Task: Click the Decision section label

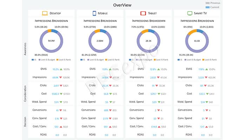Action: [25, 122]
